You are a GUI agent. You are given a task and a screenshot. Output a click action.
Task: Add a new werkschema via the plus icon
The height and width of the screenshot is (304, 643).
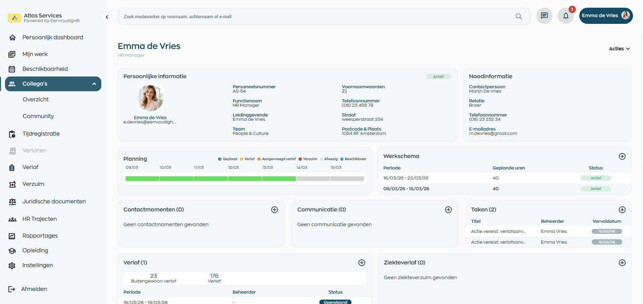pos(622,156)
